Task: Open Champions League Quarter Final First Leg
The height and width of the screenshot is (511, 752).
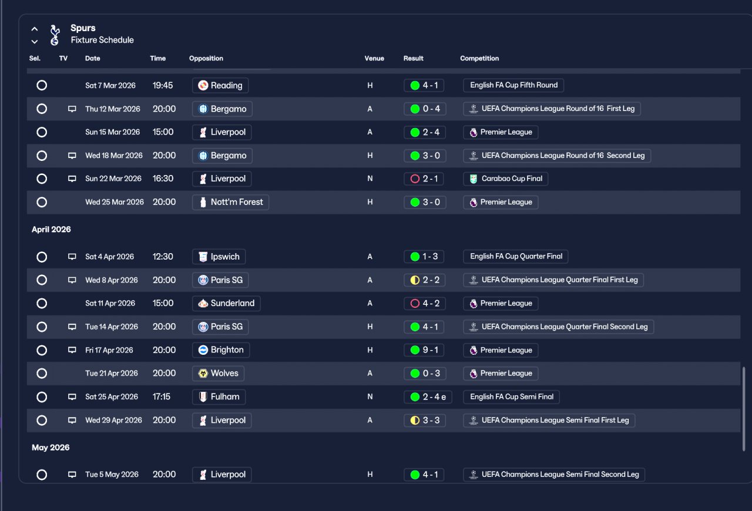Action: pos(553,280)
